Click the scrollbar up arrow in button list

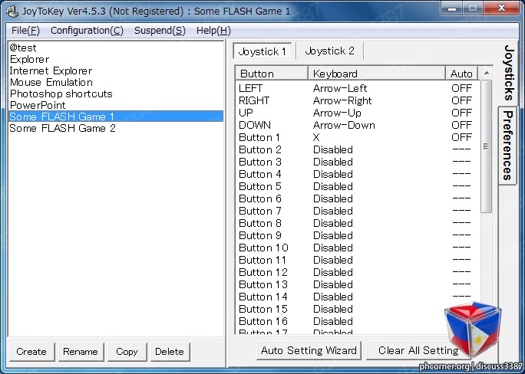[x=487, y=73]
